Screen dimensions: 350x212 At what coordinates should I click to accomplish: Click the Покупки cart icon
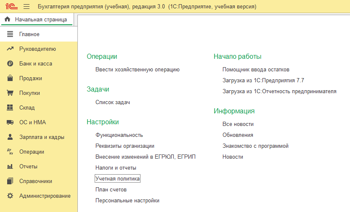10,93
